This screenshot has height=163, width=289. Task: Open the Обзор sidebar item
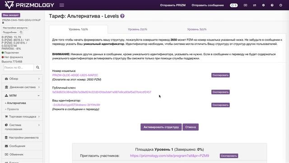pyautogui.click(x=22, y=79)
